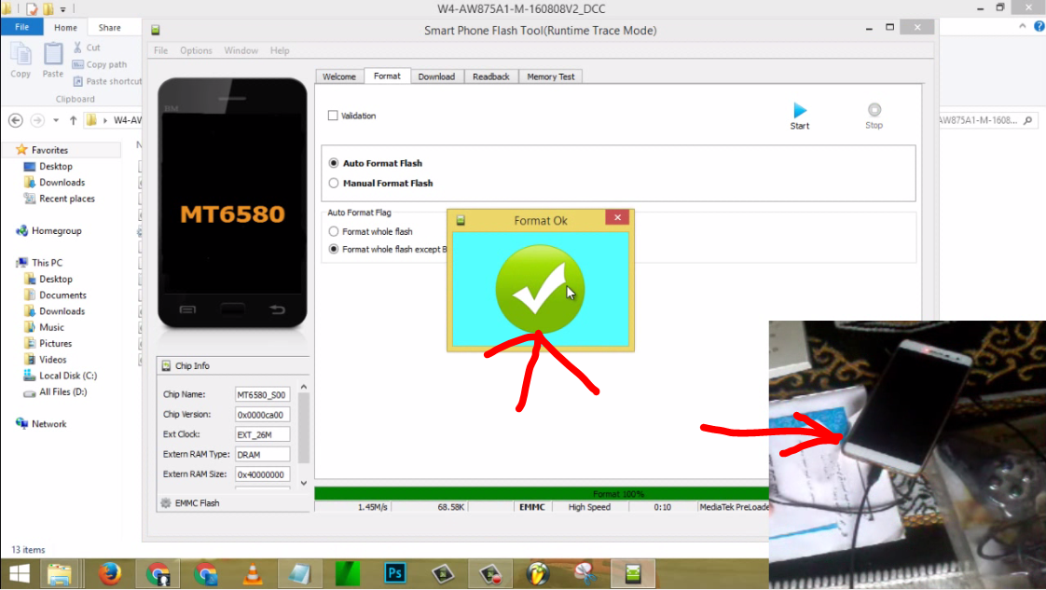Open FL Studio fruit icon in taskbar
1046x590 pixels.
click(x=537, y=574)
